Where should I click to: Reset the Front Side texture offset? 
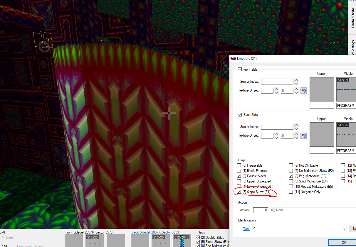pyautogui.click(x=304, y=91)
